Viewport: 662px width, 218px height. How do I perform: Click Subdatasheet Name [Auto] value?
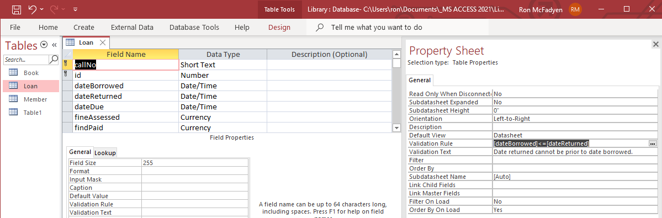click(575, 177)
